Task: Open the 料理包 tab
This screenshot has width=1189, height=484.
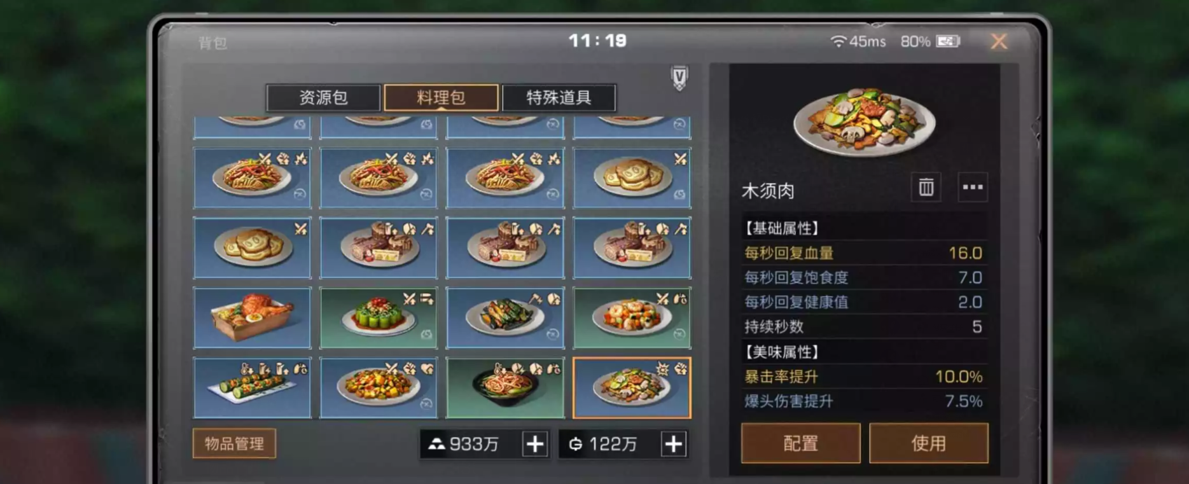Action: pos(441,97)
